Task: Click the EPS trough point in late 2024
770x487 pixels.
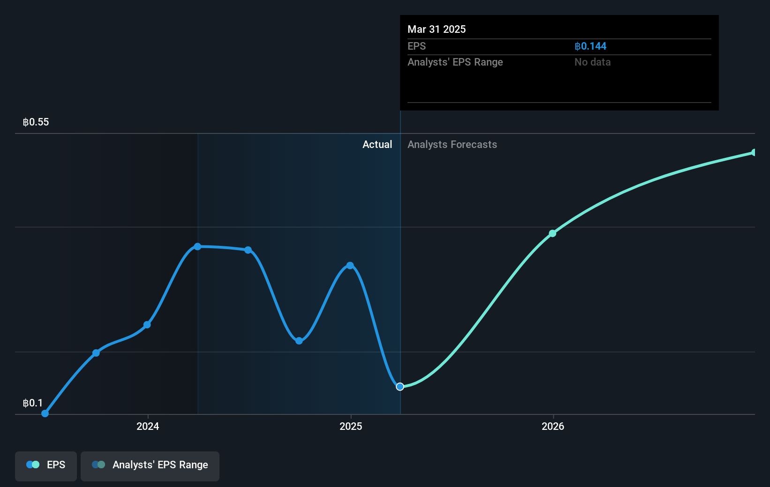Action: pyautogui.click(x=299, y=341)
